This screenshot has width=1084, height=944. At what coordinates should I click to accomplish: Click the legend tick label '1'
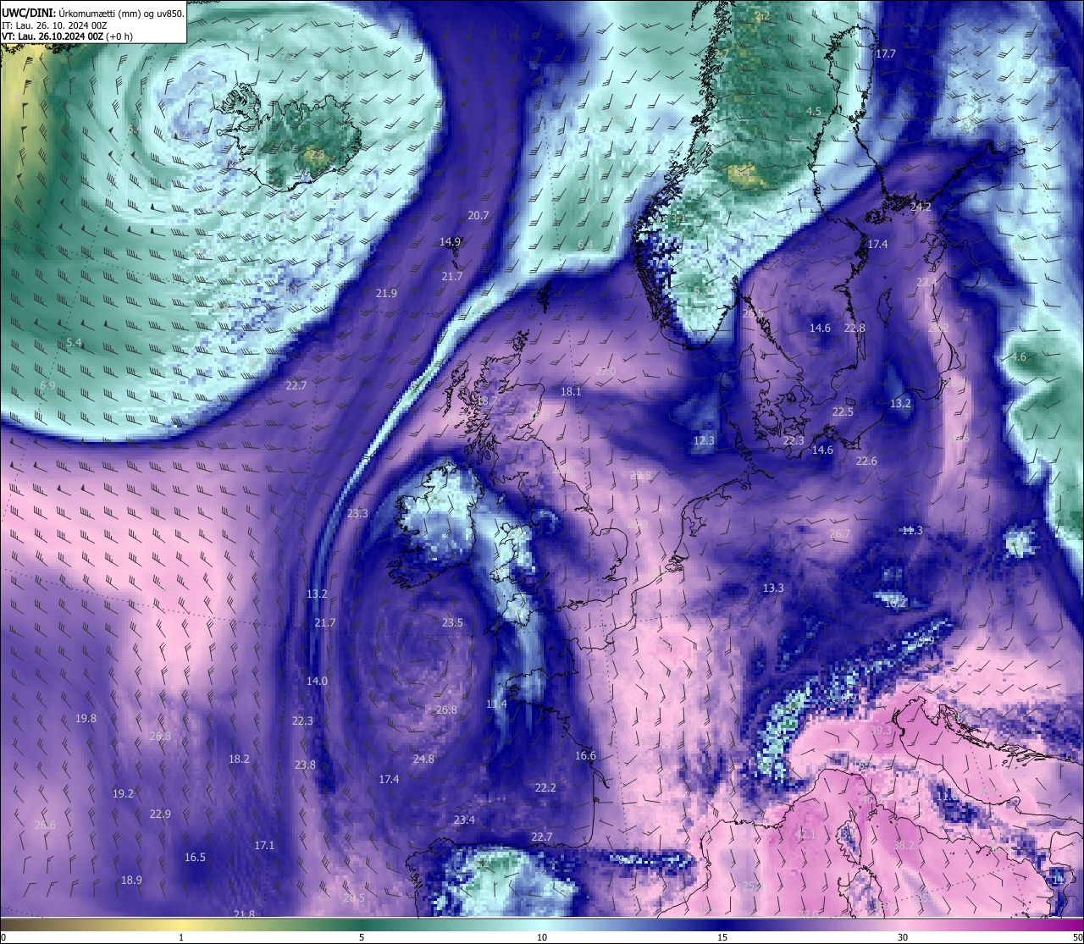[181, 937]
